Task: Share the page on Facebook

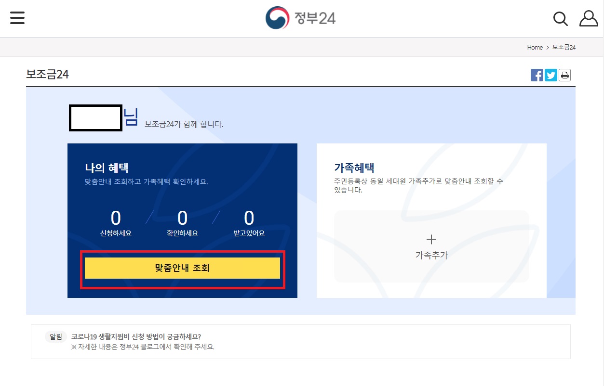Action: point(537,75)
